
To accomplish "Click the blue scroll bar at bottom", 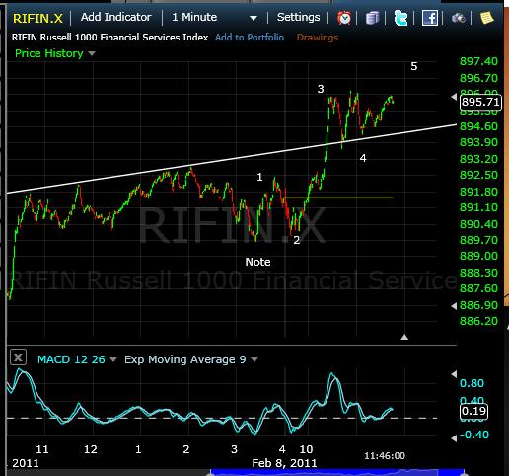I will 337,472.
